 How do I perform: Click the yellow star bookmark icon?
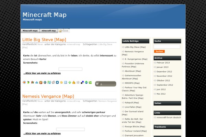(x=61, y=82)
